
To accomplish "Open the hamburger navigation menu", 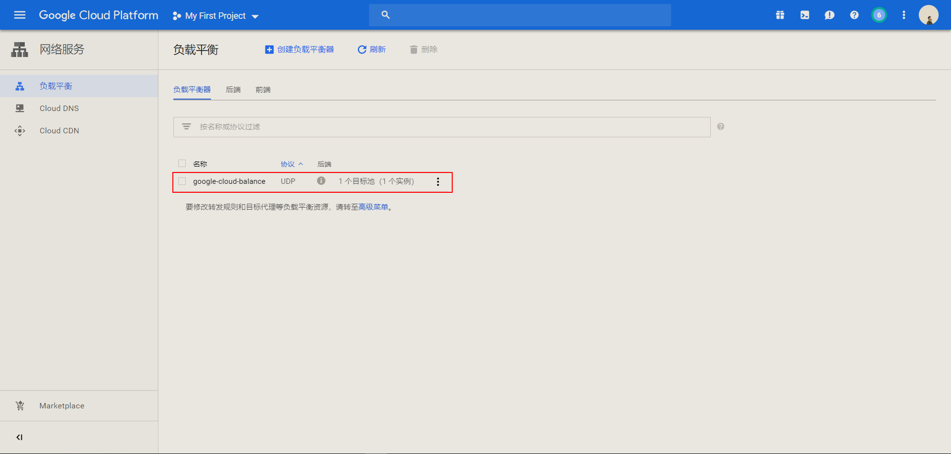I will (x=20, y=15).
